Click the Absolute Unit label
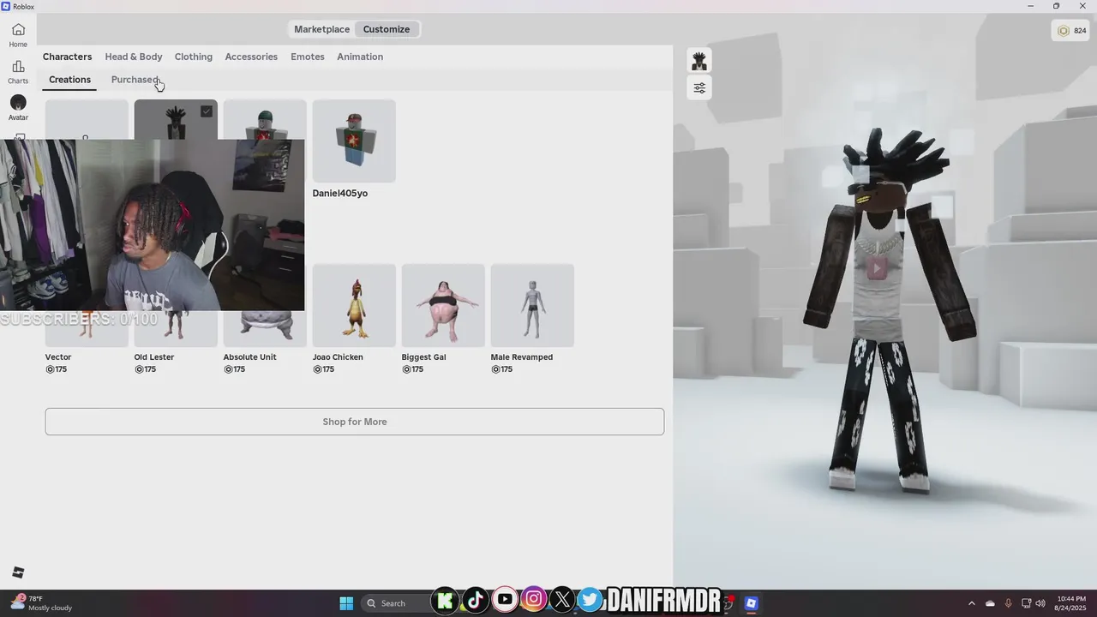Viewport: 1097px width, 617px height. point(249,357)
